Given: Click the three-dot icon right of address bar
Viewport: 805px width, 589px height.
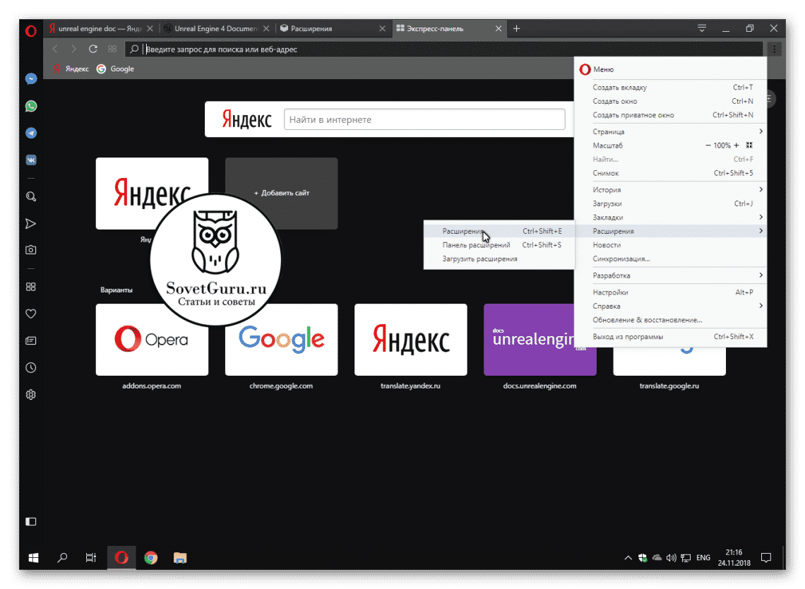Looking at the screenshot, I should [x=774, y=49].
